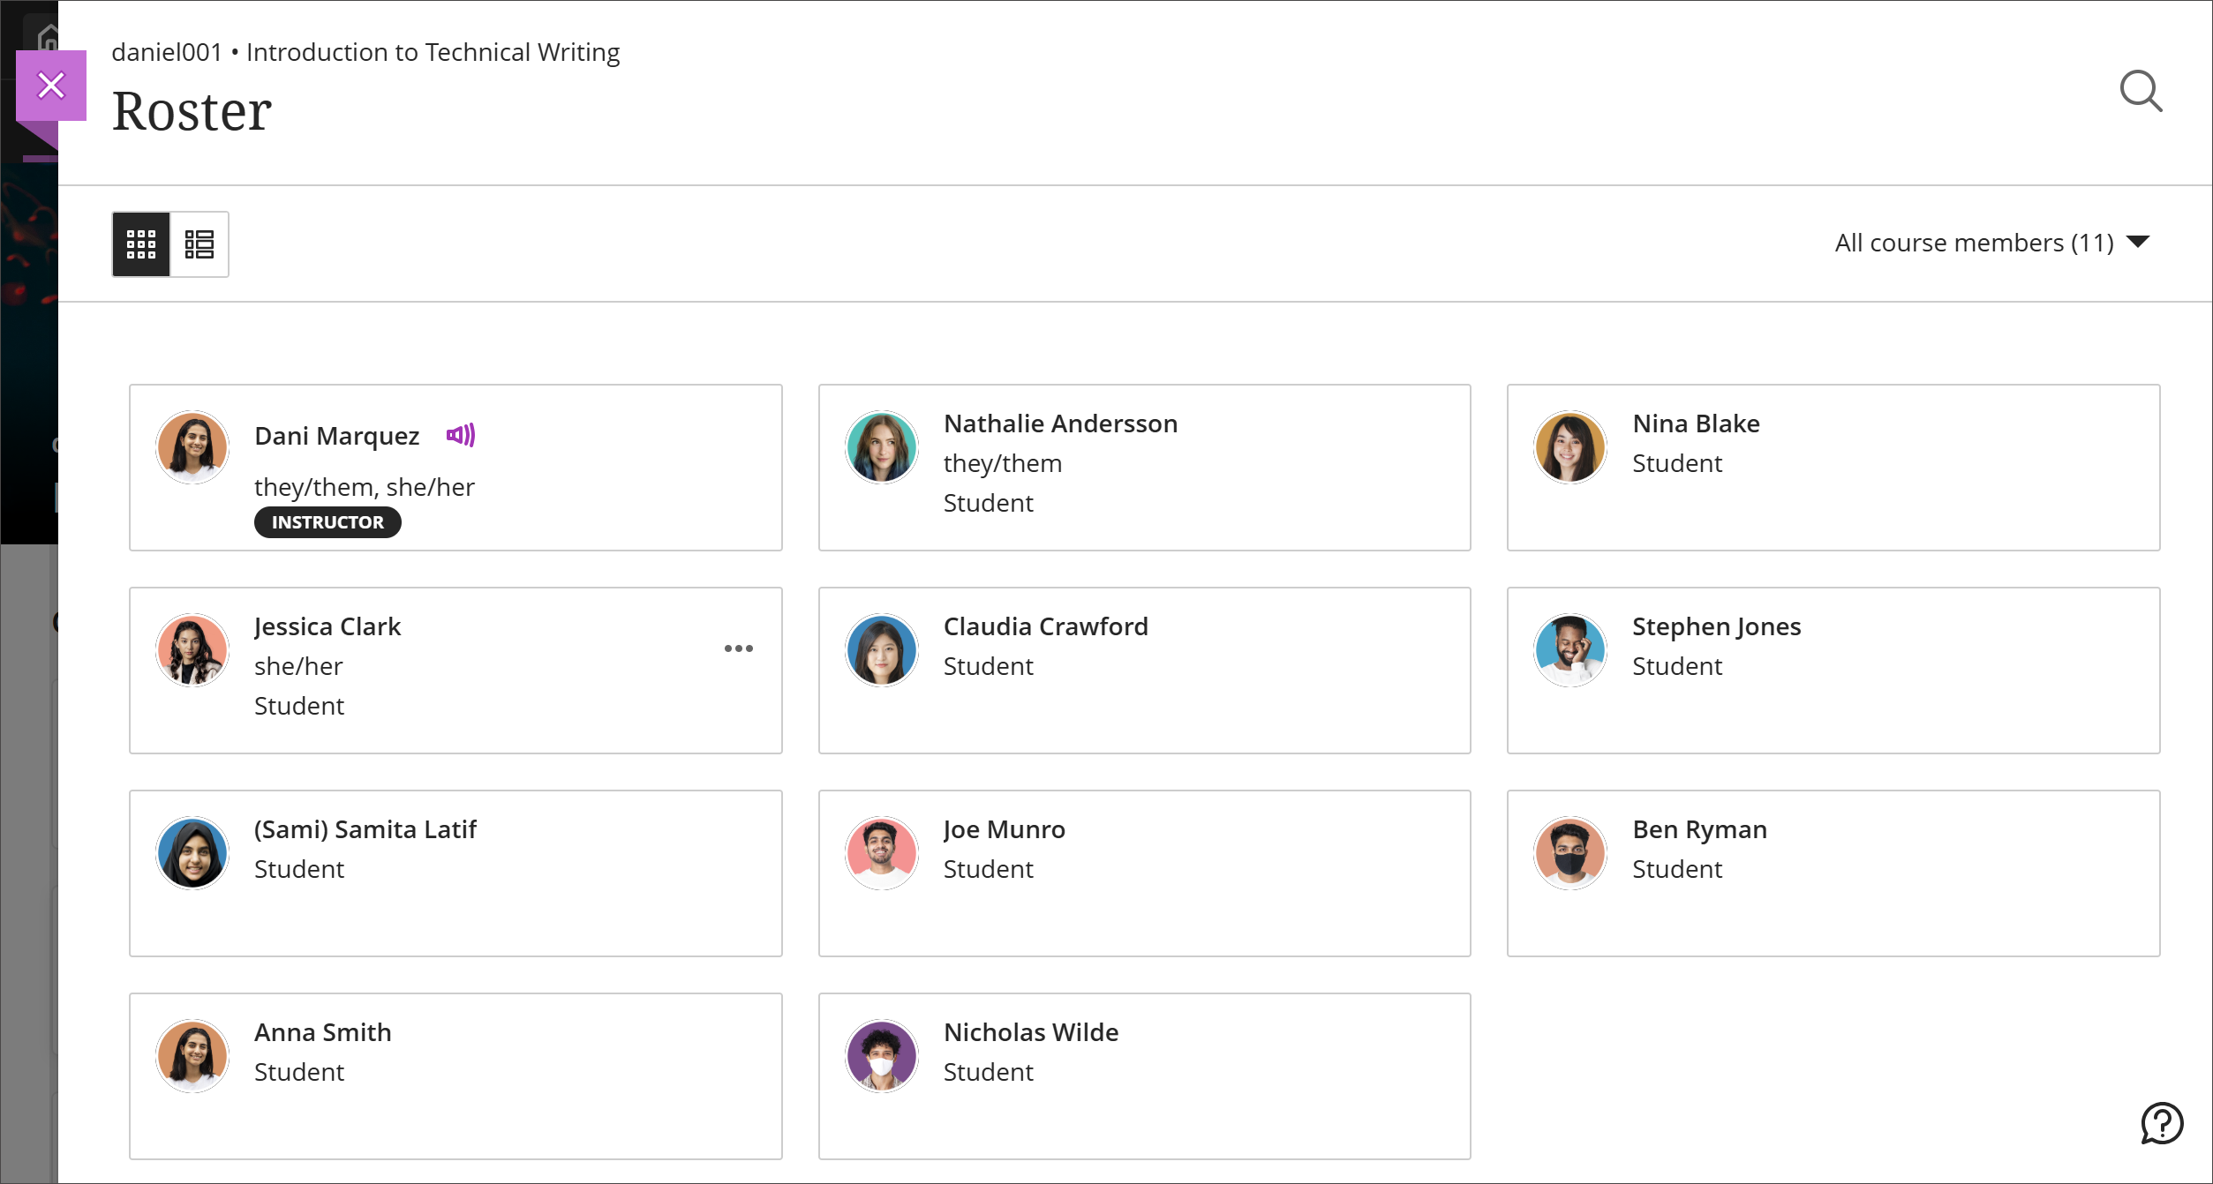Collapse the roster panel with the purple X
This screenshot has width=2213, height=1184.
(51, 85)
